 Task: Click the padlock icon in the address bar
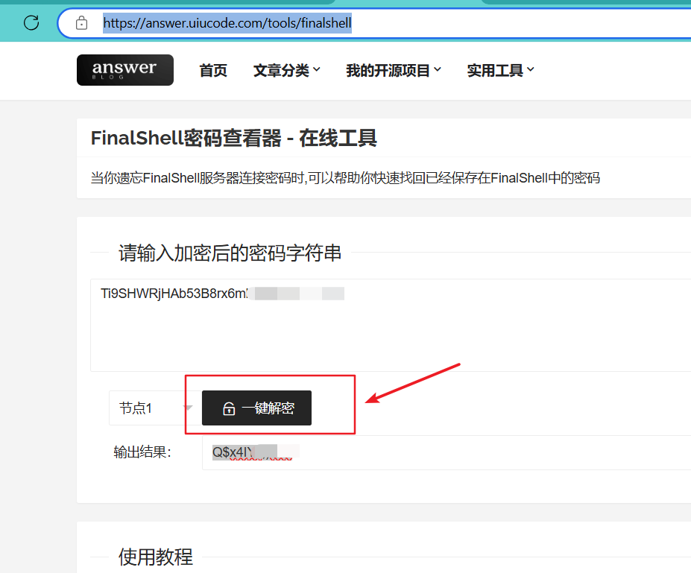pyautogui.click(x=81, y=22)
